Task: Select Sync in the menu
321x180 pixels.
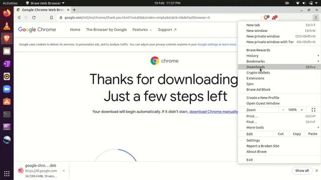Action: (279, 84)
